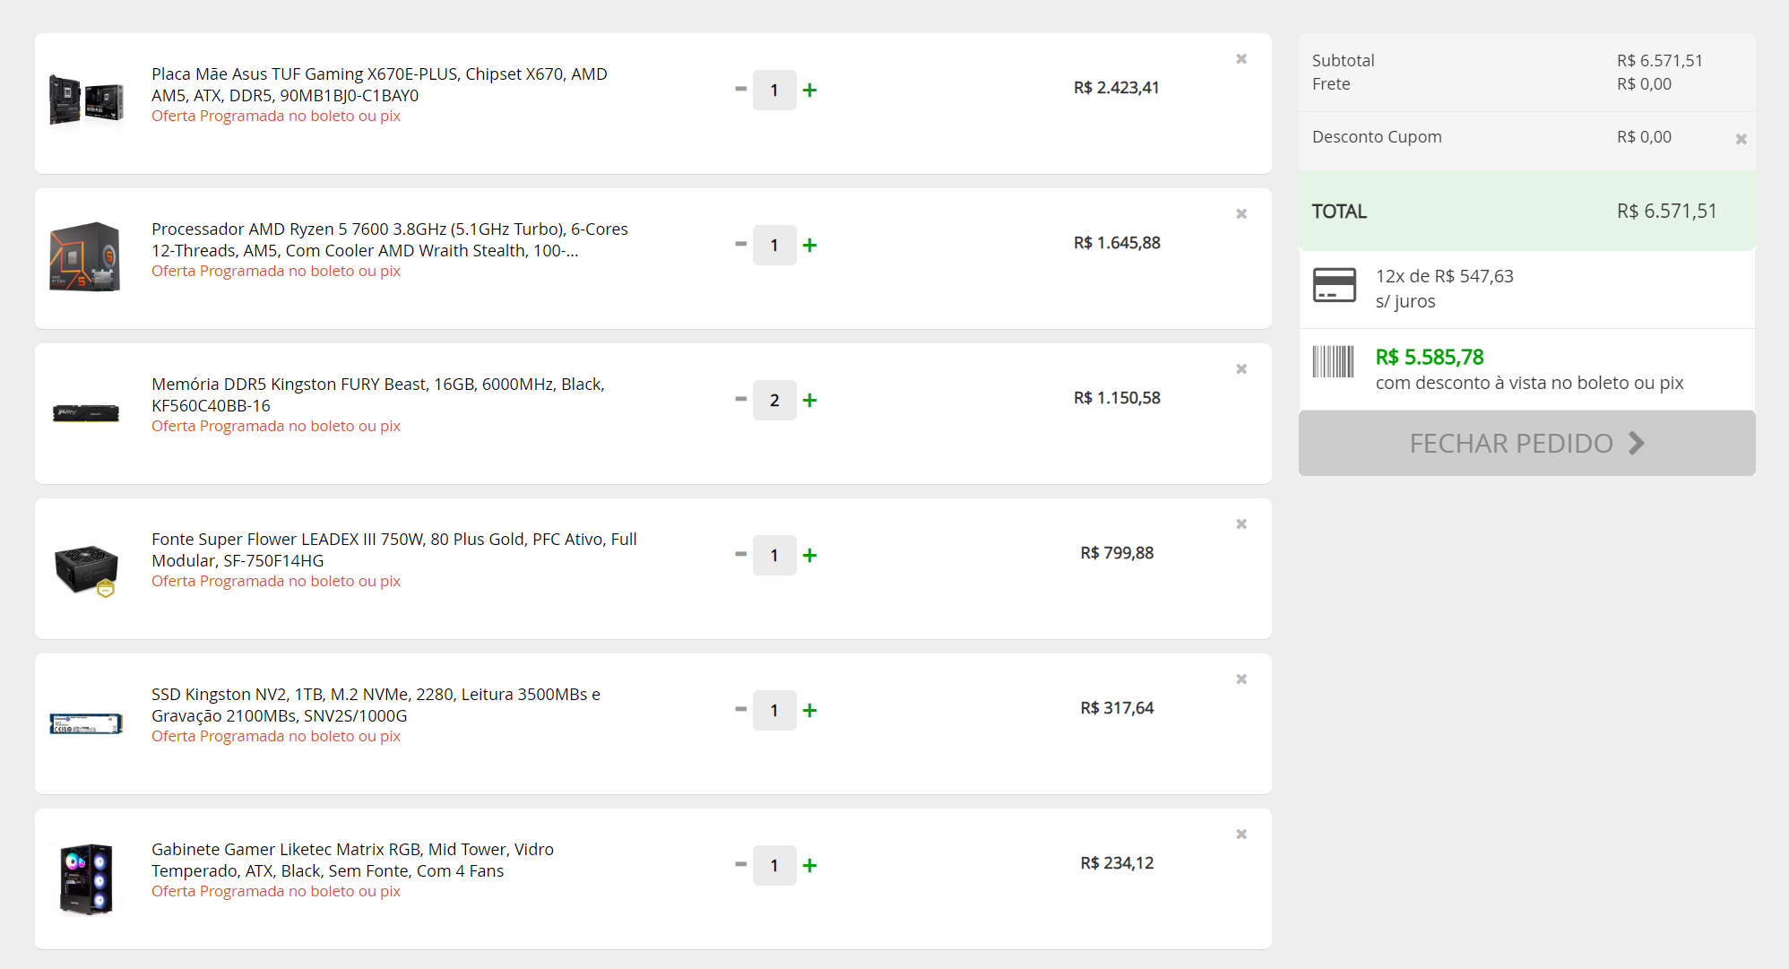Open Fonte Super Flower LEADEX III link
Image resolution: width=1789 pixels, height=969 pixels.
pyautogui.click(x=394, y=549)
